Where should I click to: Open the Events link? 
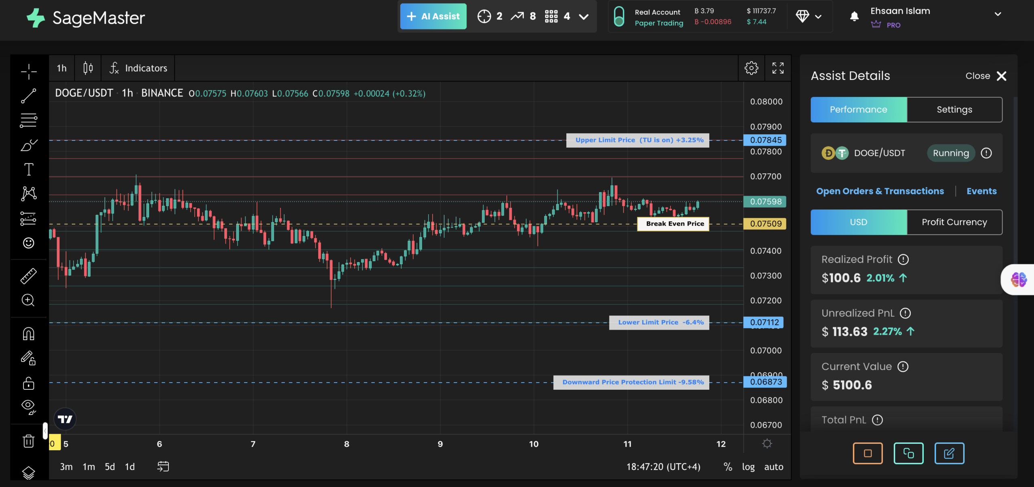coord(981,191)
